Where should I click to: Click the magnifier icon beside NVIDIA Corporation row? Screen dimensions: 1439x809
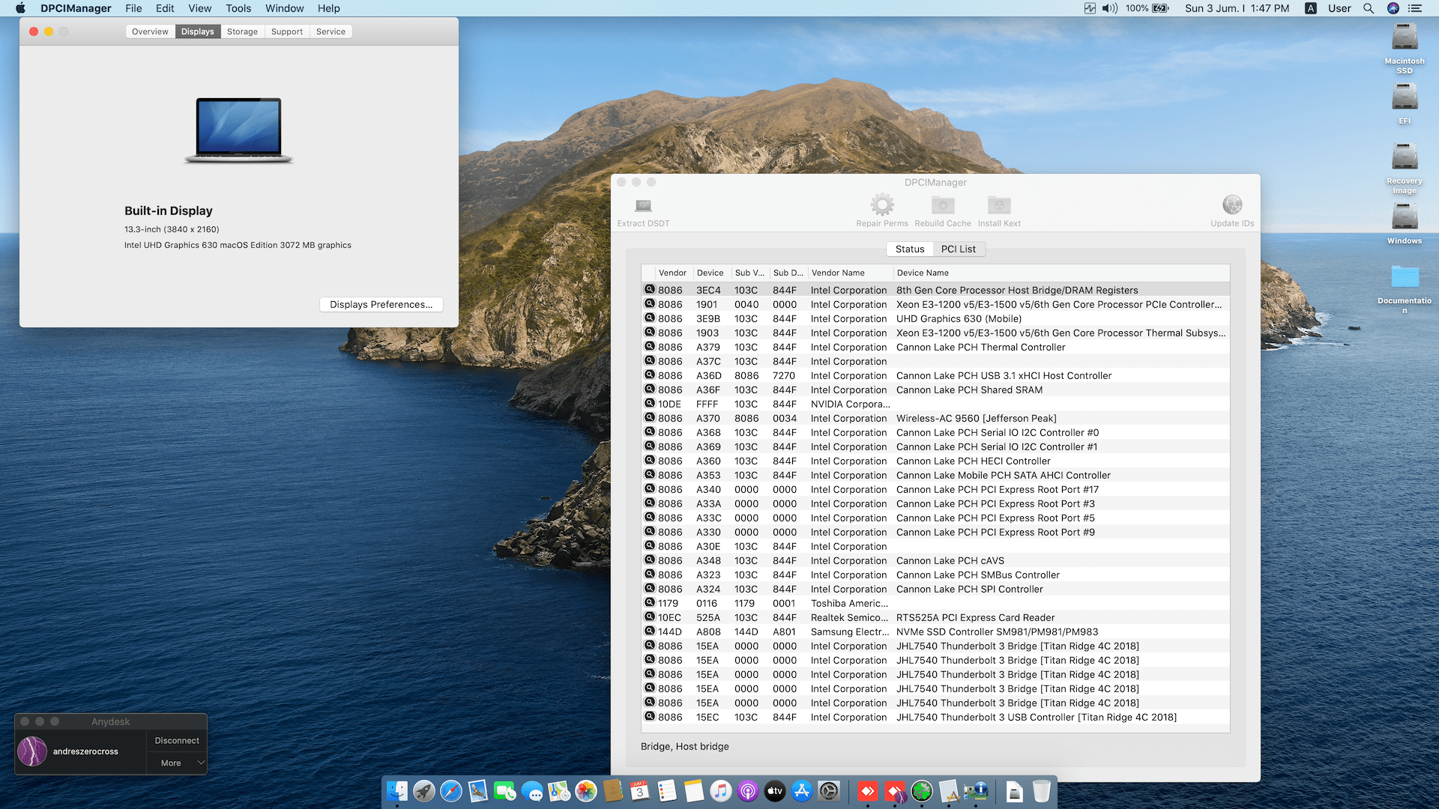[650, 404]
